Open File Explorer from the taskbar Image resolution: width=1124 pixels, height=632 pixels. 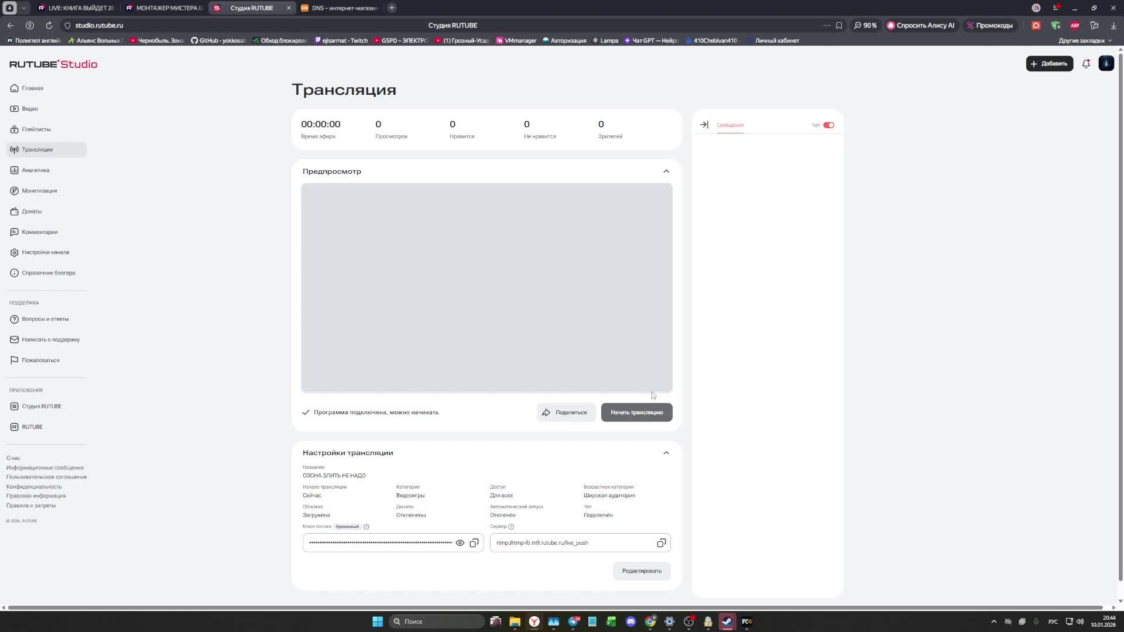click(515, 621)
